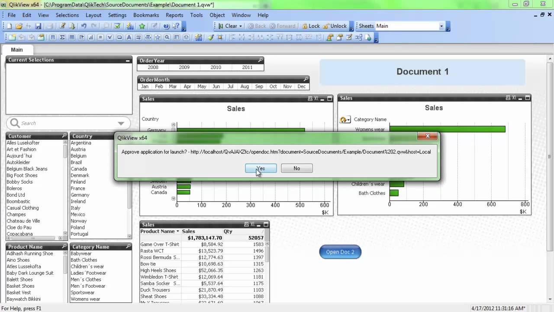Click the print icon on Category Sales chart

click(x=508, y=98)
